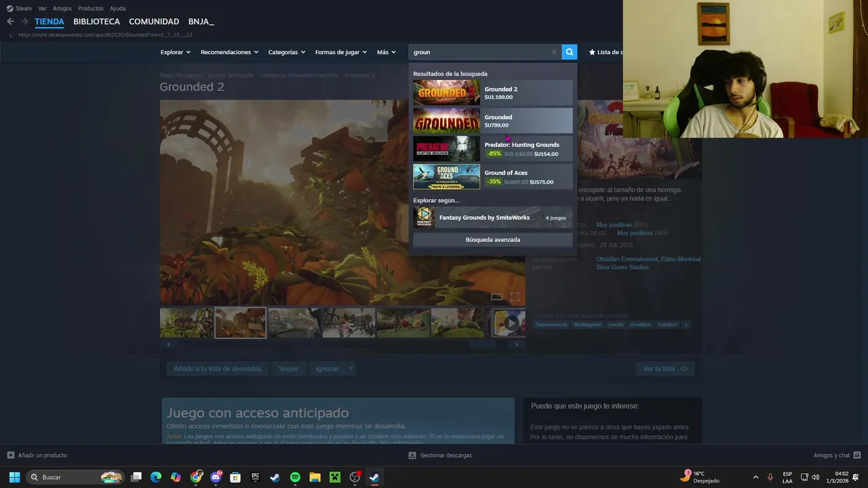Select Predator: Hunting Grounds search result
Image resolution: width=868 pixels, height=488 pixels.
(x=493, y=148)
